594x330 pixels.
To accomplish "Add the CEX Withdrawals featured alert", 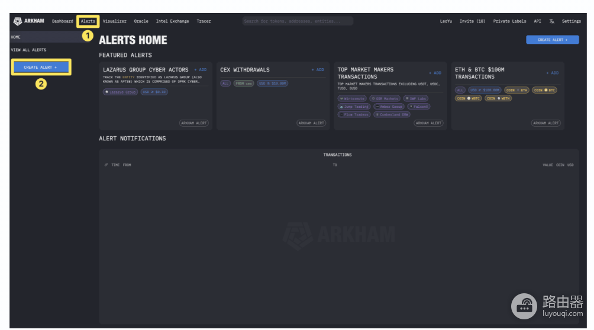I will (x=318, y=70).
